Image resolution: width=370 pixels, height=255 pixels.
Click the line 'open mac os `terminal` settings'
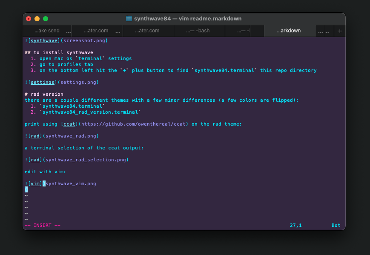point(86,58)
